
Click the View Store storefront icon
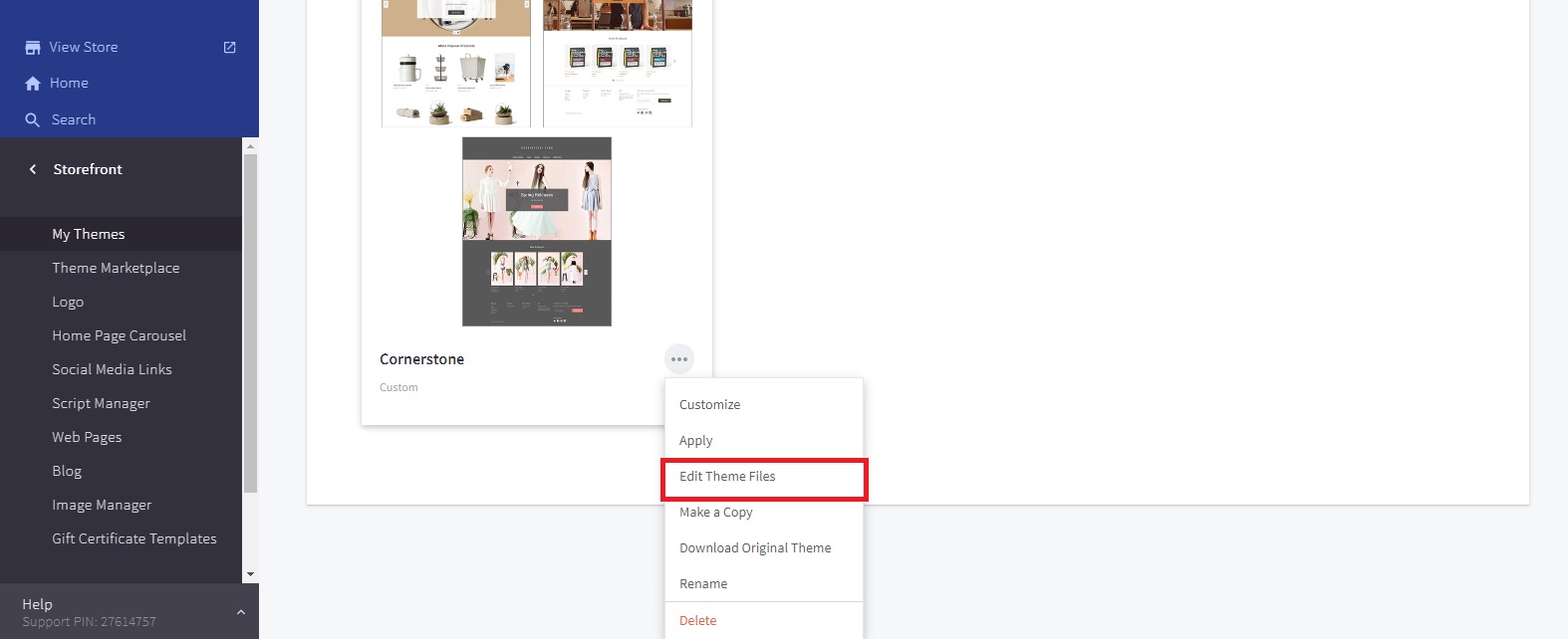tap(33, 48)
